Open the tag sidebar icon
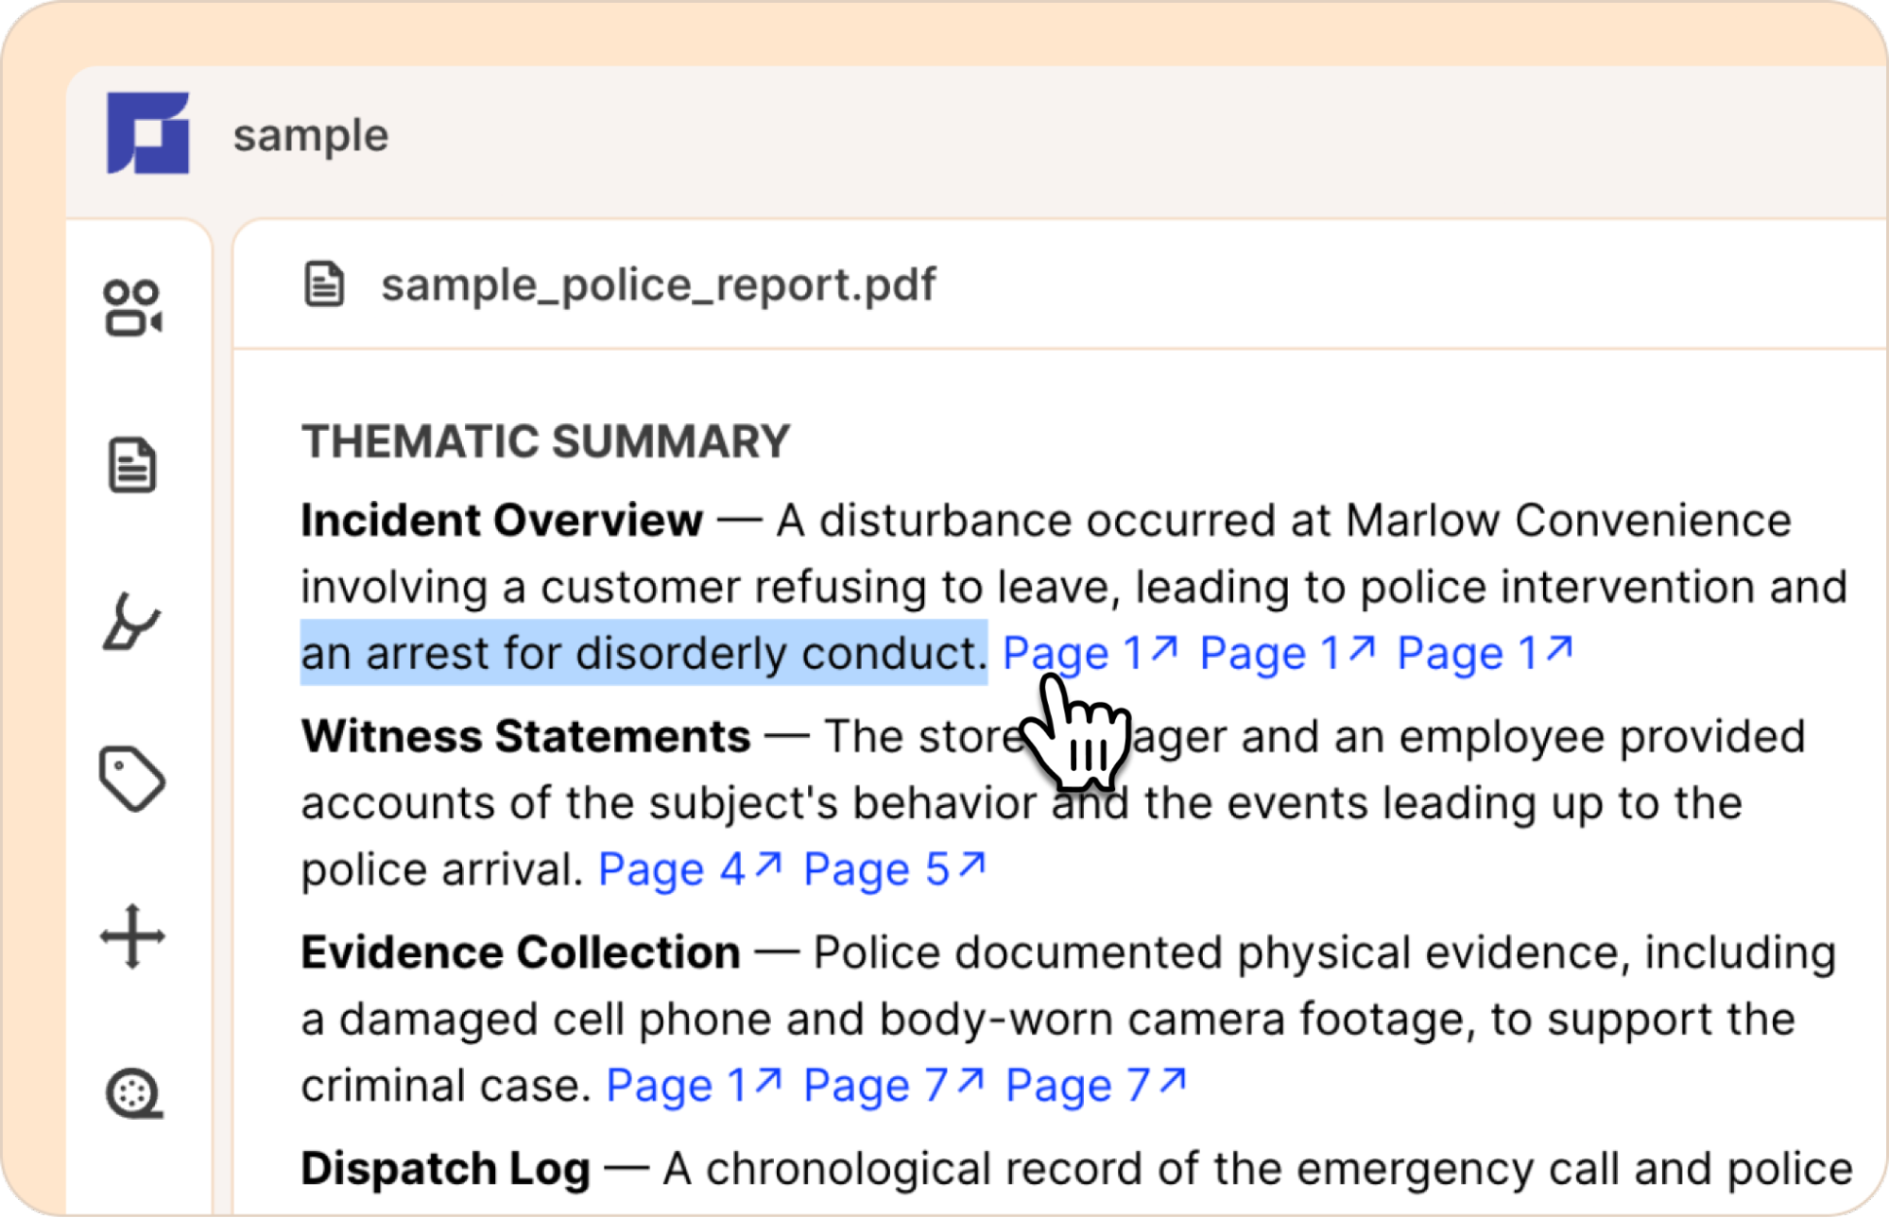Screen dimensions: 1889x1218 [132, 779]
